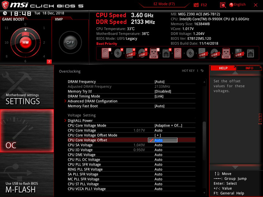Select the CPU DMI Voltage row

(131, 155)
